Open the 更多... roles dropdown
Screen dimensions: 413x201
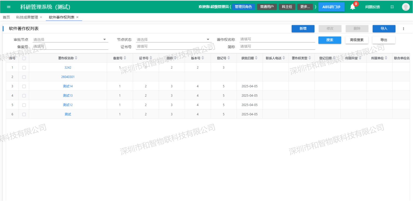305,7
